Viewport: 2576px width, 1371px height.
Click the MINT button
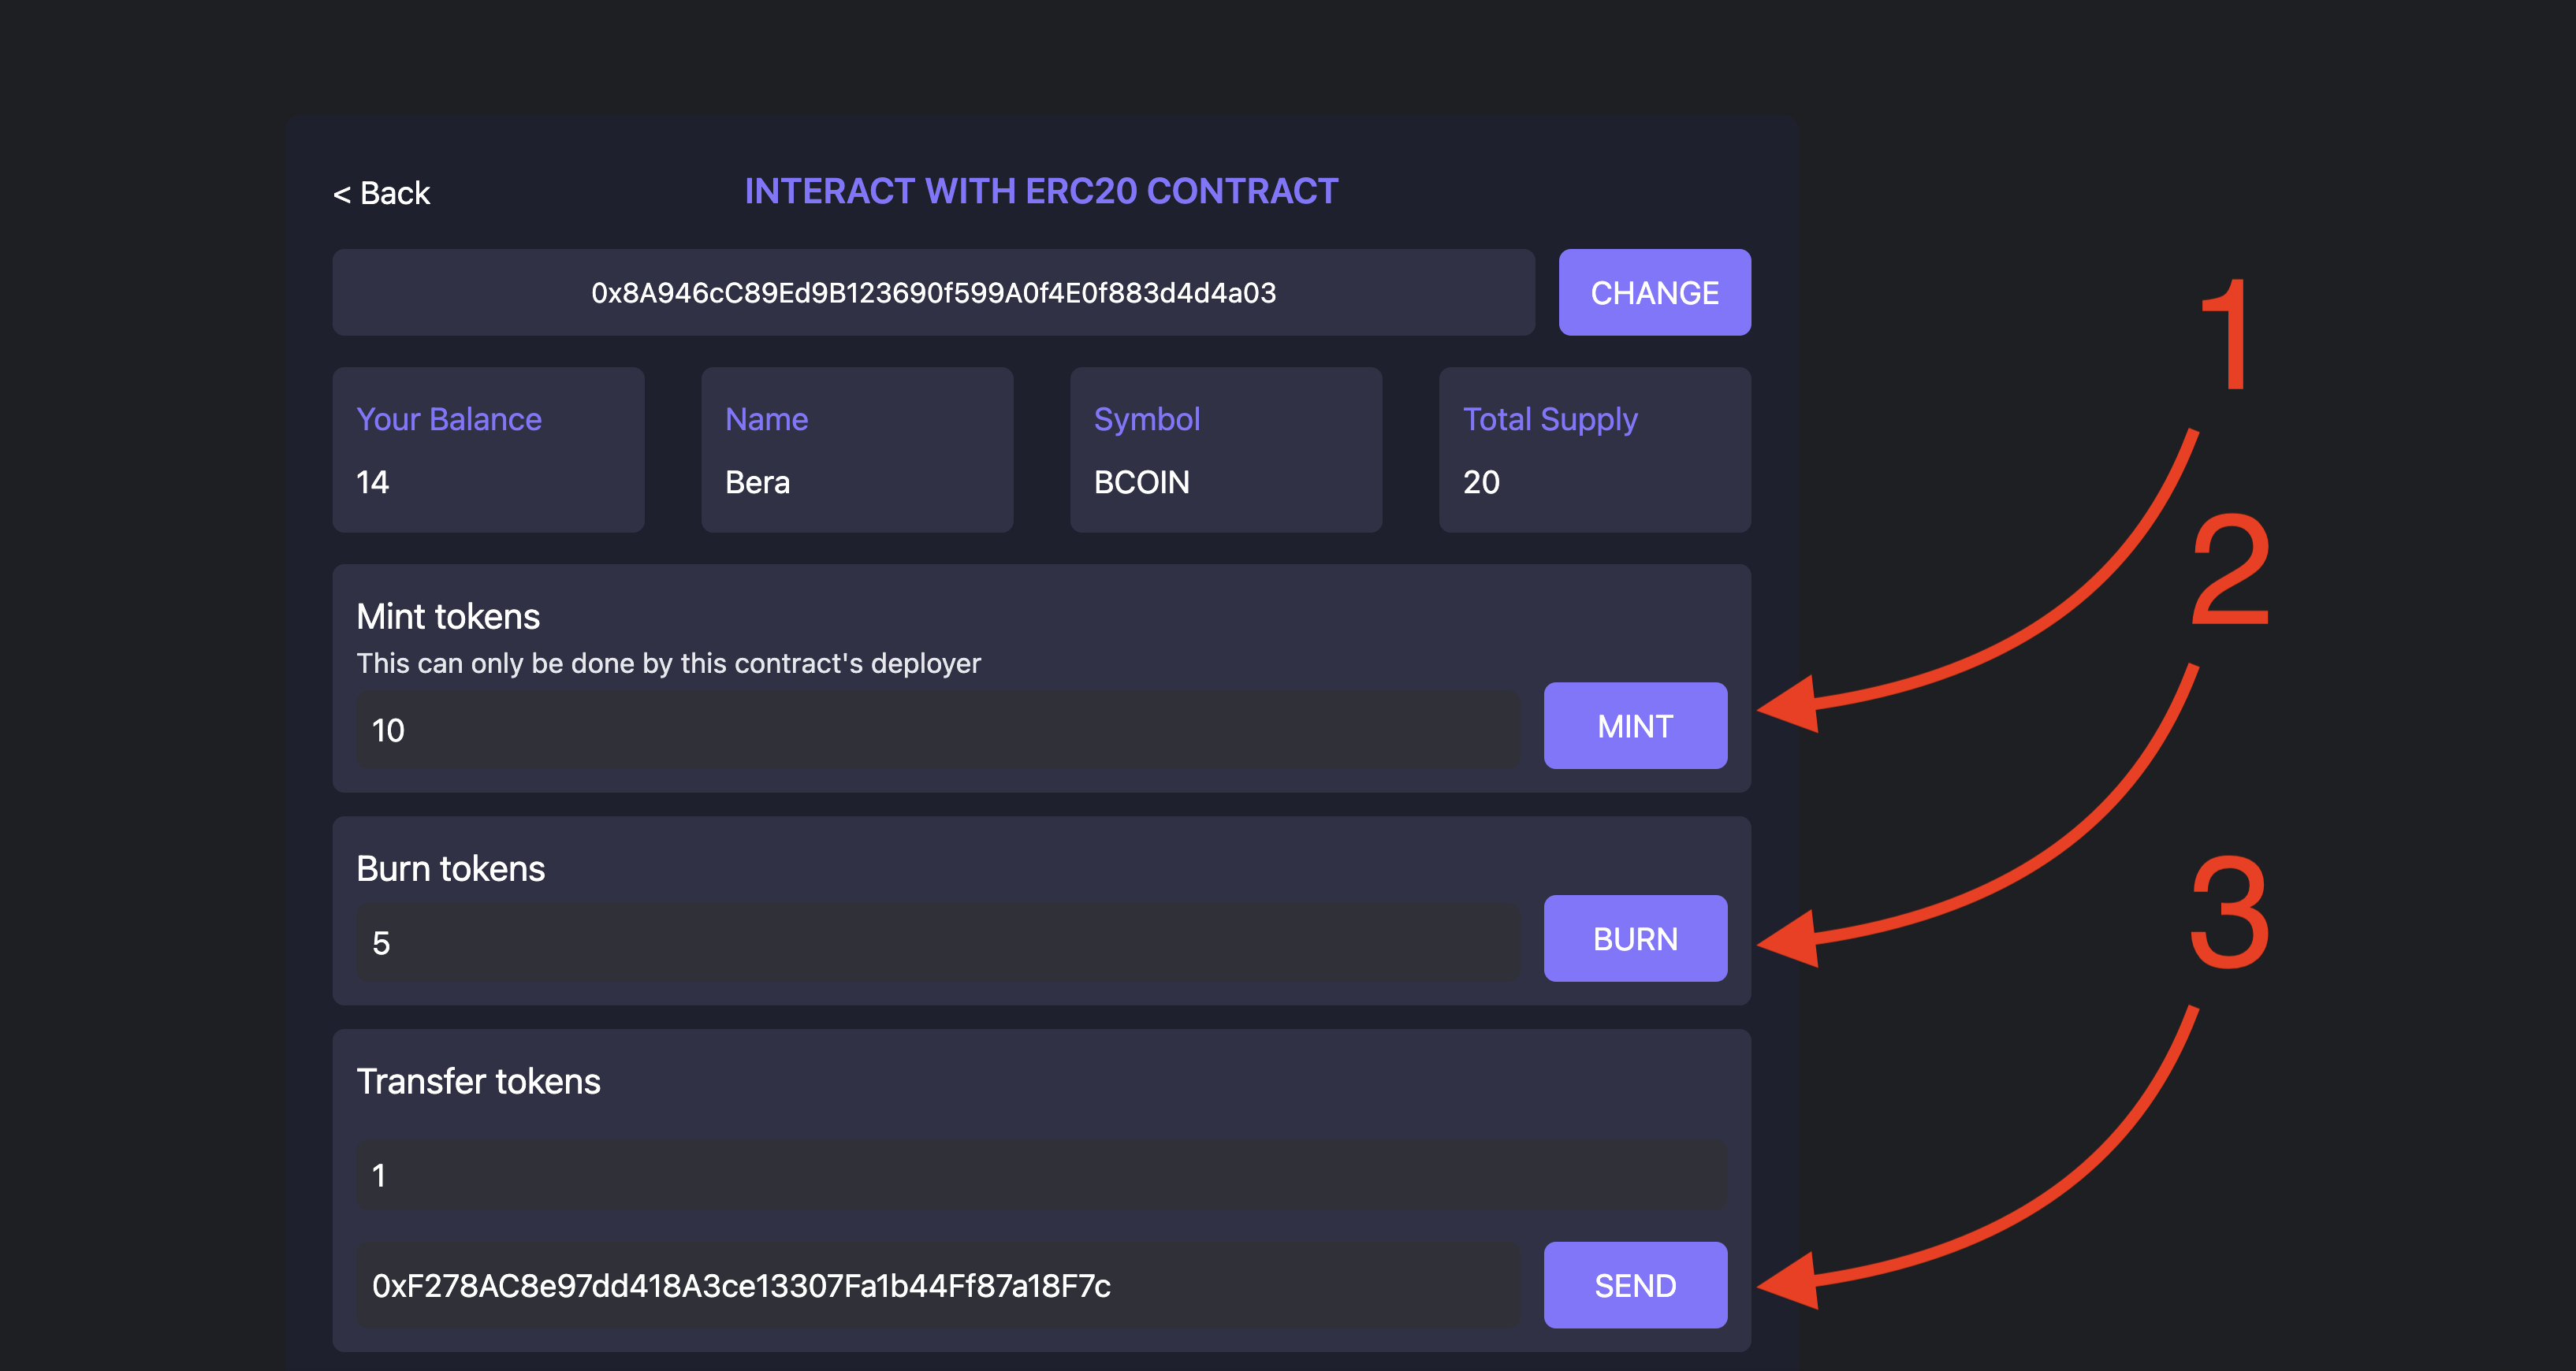pyautogui.click(x=1634, y=726)
